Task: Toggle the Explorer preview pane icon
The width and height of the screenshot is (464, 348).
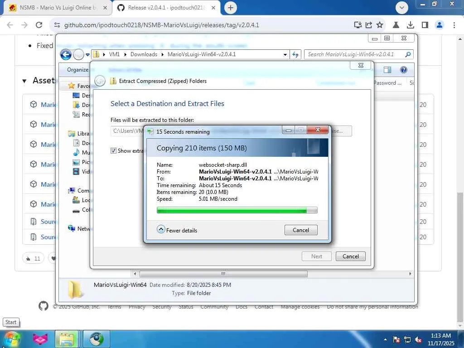Action: click(387, 69)
